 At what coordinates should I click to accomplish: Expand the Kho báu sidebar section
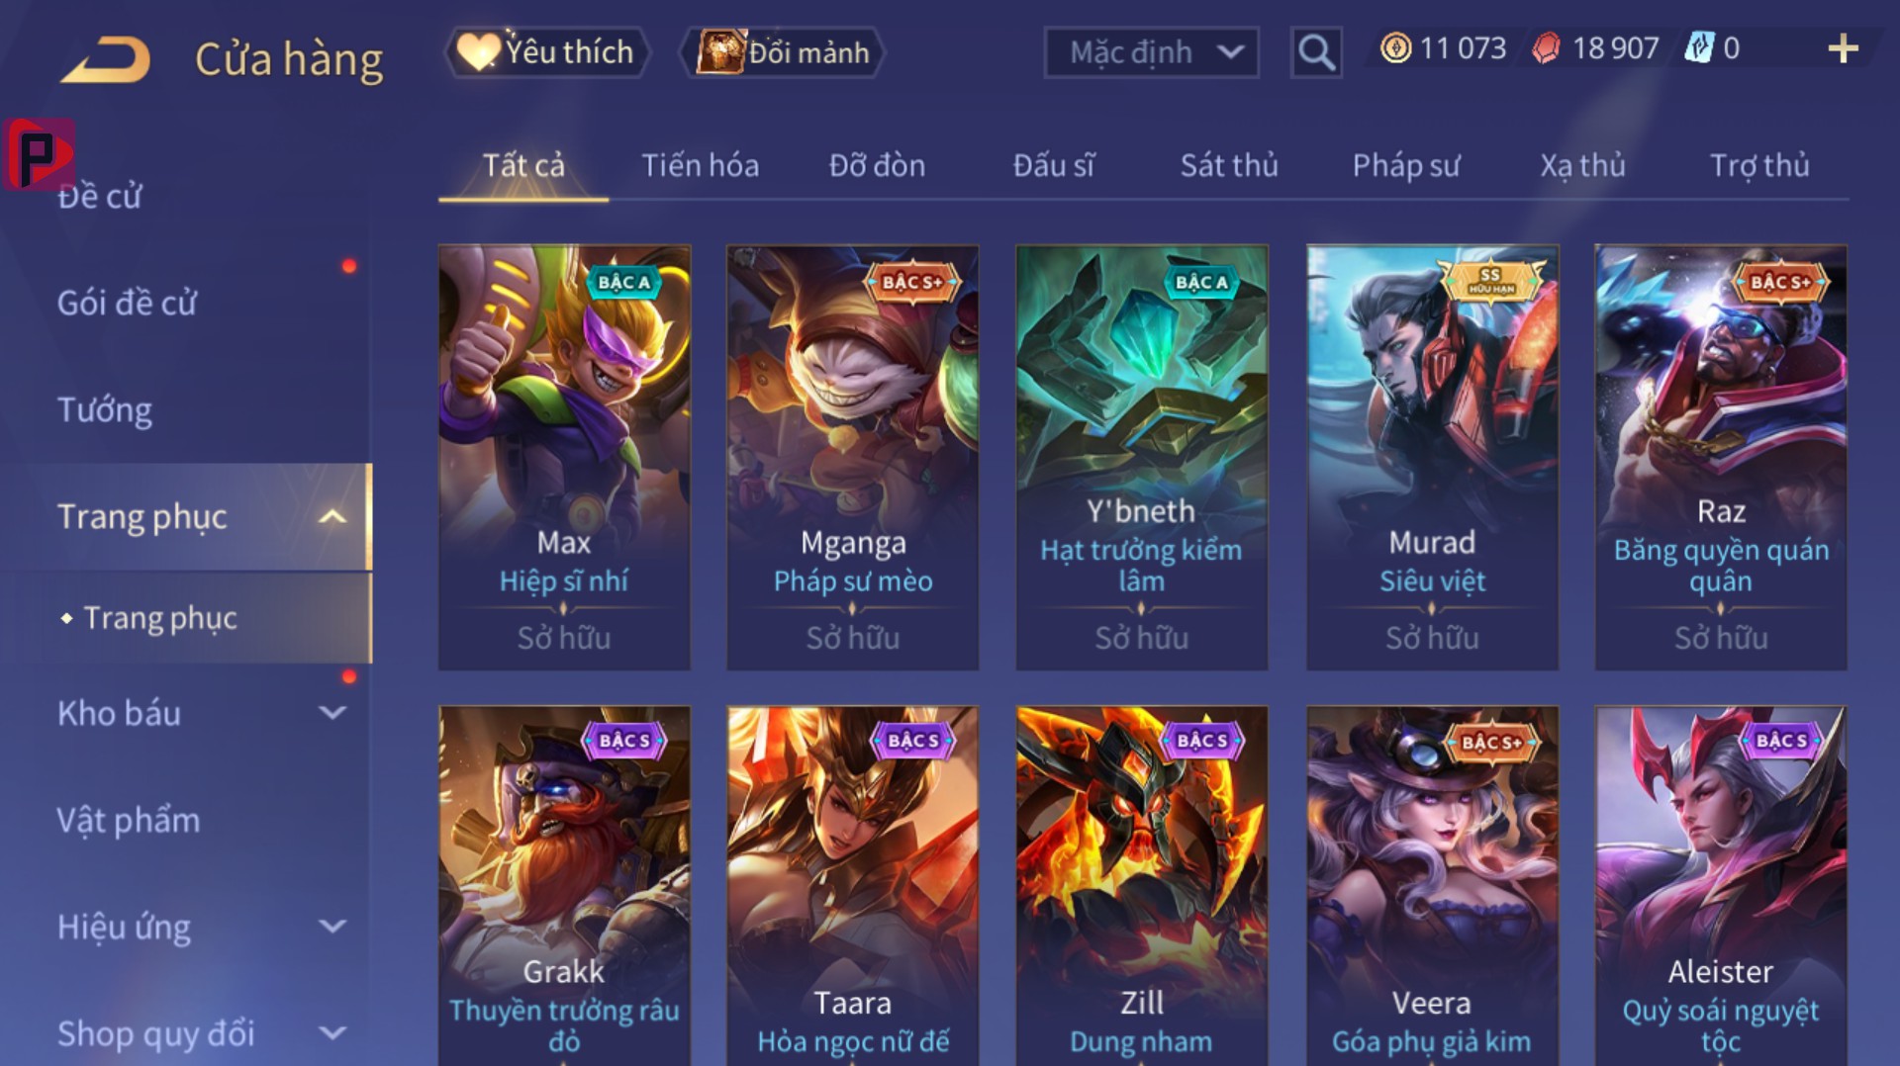click(333, 713)
